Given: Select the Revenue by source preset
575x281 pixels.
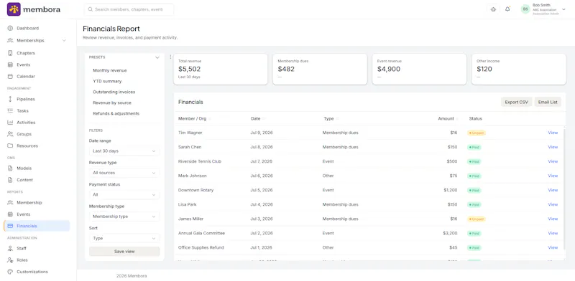Looking at the screenshot, I should click(112, 103).
